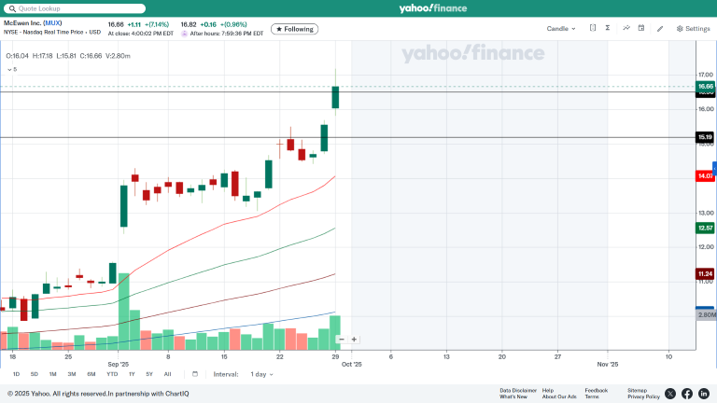Image resolution: width=717 pixels, height=403 pixels.
Task: Open the LinkedIn social icon
Action: (704, 394)
